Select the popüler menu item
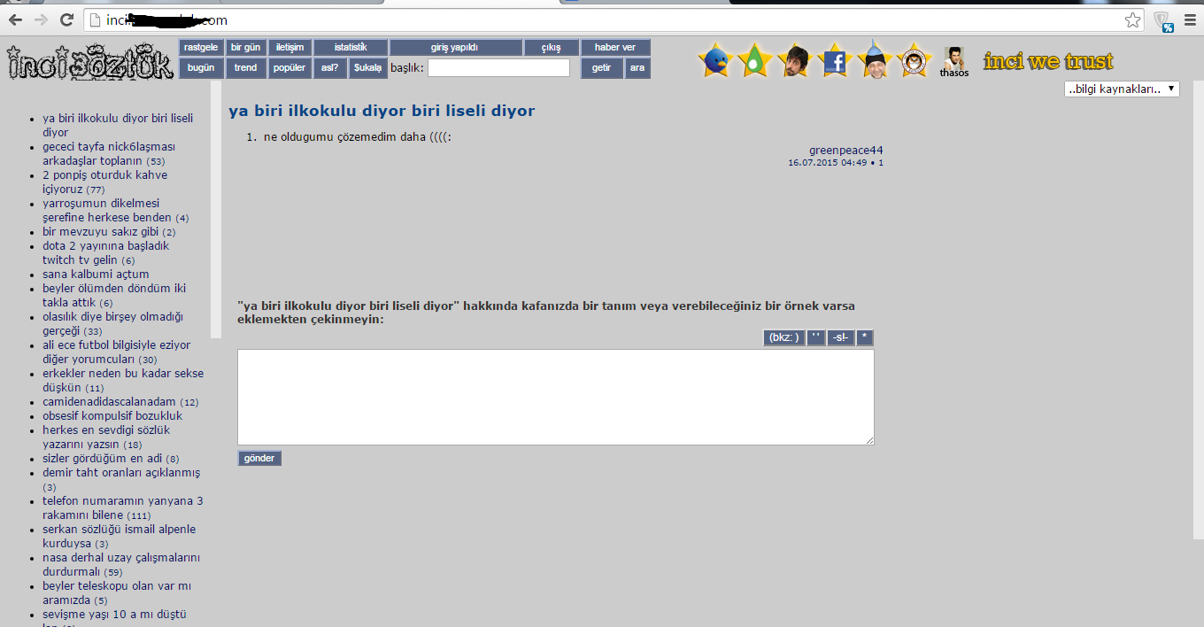Image resolution: width=1204 pixels, height=627 pixels. click(289, 68)
